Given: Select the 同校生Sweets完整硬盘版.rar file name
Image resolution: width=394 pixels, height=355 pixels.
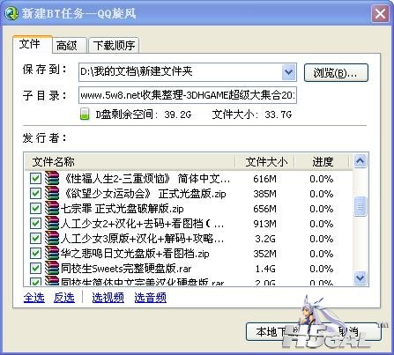Looking at the screenshot, I should 126,269.
